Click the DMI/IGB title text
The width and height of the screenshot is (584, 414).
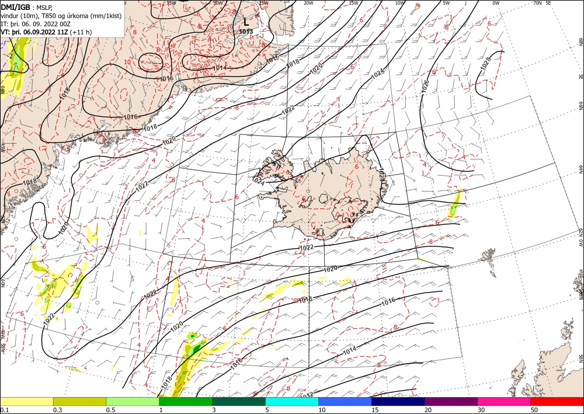tap(16, 6)
